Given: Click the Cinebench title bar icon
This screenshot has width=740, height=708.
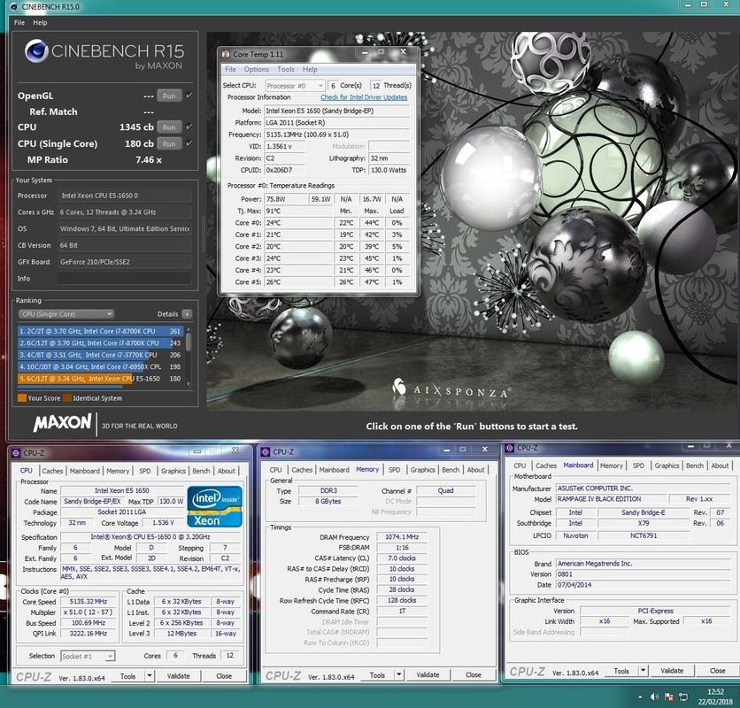Looking at the screenshot, I should point(14,6).
